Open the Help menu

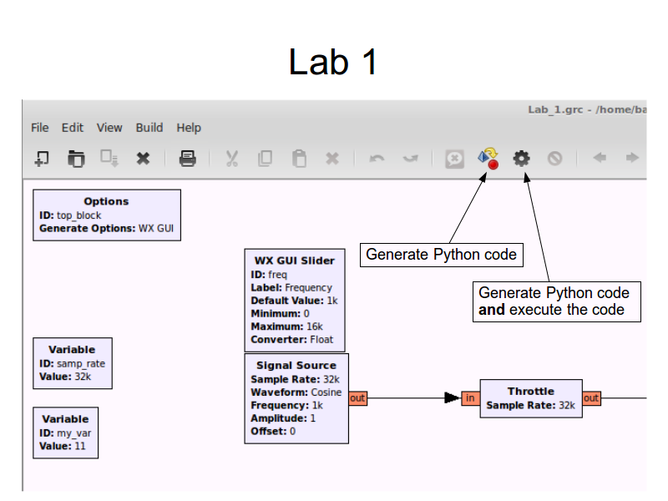(189, 128)
